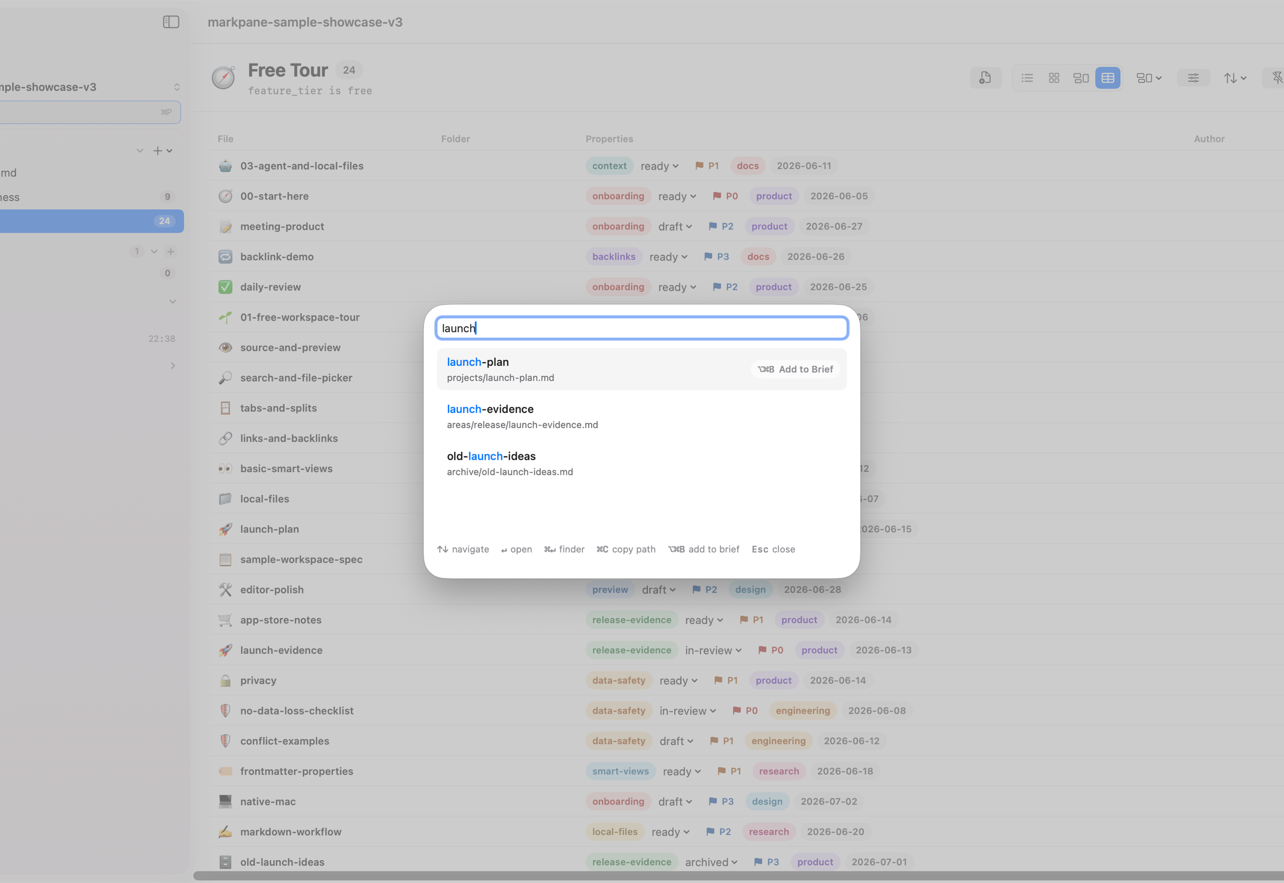Click the Properties column header
This screenshot has height=883, width=1284.
[x=609, y=139]
